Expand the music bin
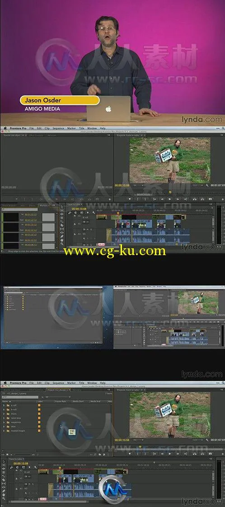Image resolution: width=225 pixels, height=507 pixels. click(x=4, y=414)
